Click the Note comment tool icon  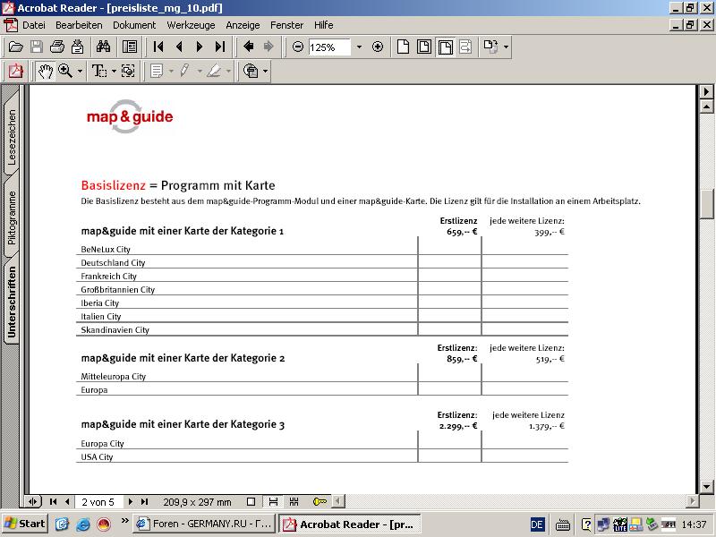(x=157, y=72)
